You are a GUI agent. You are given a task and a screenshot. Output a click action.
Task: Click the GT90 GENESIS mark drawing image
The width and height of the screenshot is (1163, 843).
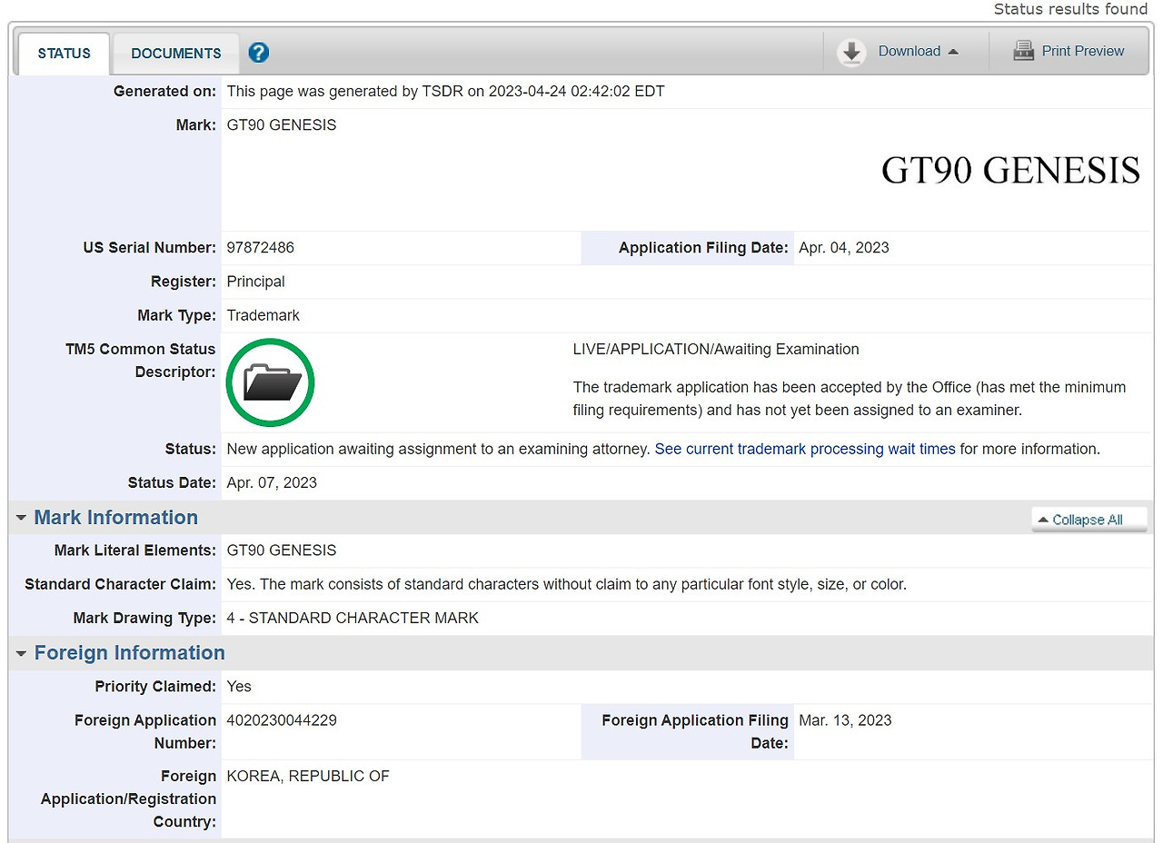[1010, 171]
